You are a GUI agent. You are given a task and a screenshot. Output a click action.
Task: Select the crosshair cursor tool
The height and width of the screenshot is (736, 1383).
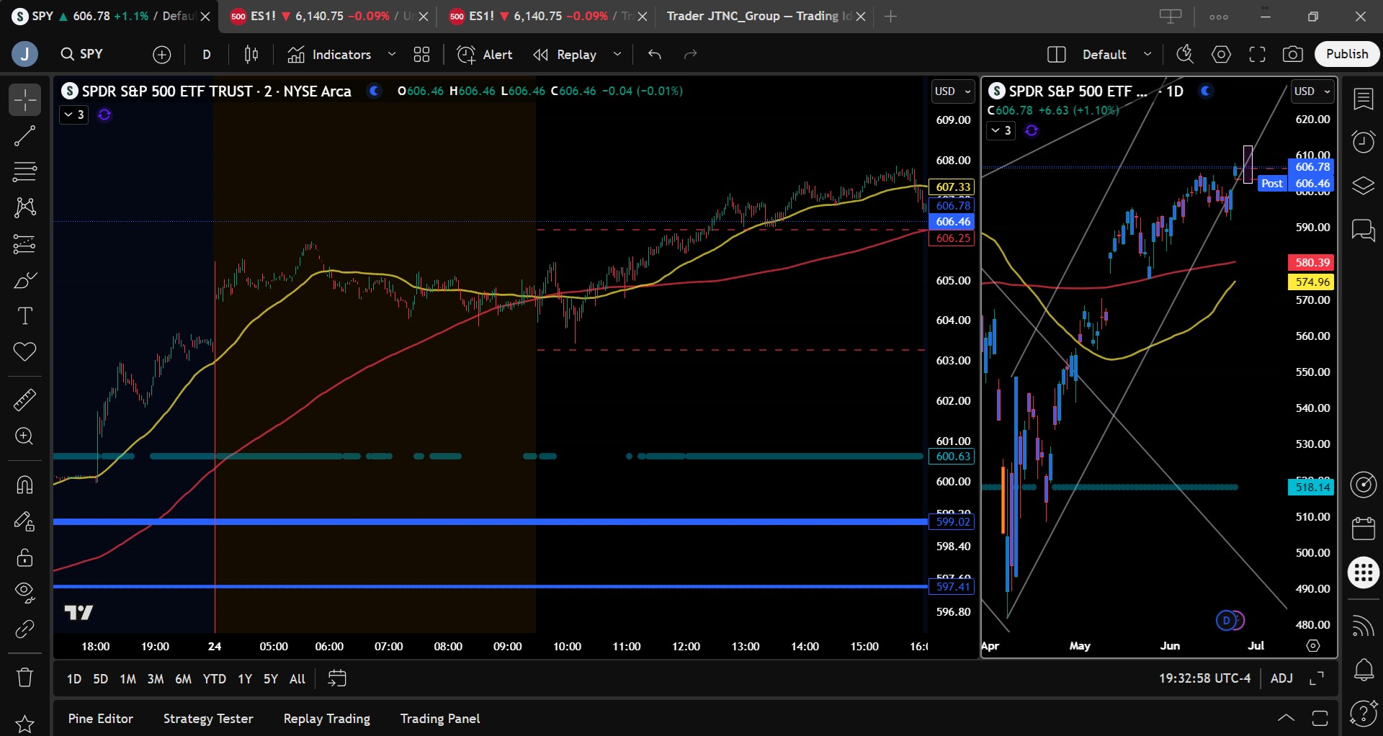(24, 99)
